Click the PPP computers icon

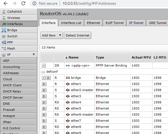tap(4, 42)
